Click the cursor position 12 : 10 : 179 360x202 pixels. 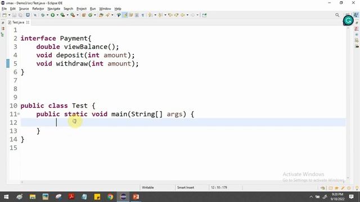tap(219, 187)
